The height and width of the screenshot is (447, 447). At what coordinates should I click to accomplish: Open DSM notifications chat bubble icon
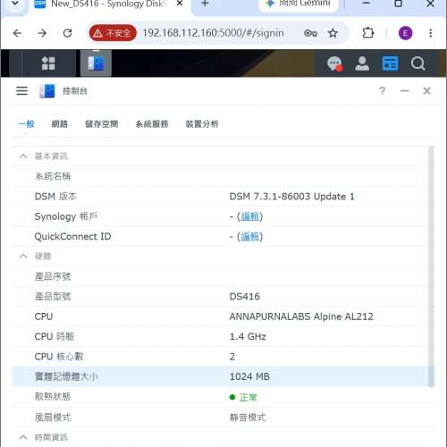[334, 63]
